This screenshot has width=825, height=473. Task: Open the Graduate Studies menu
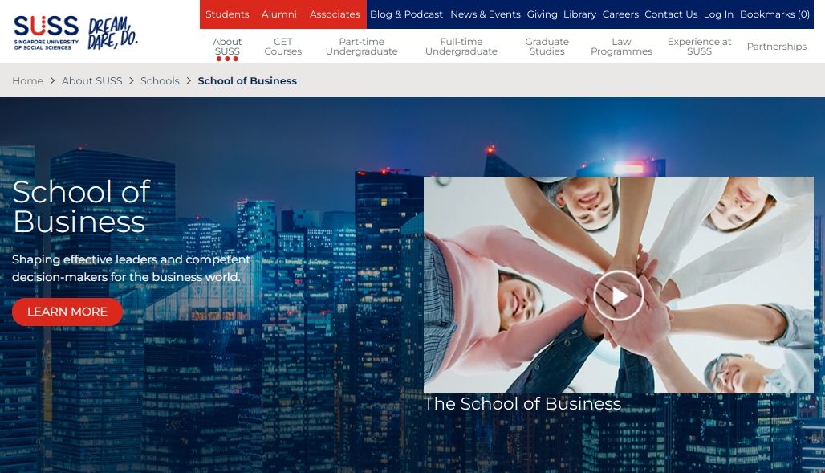click(547, 47)
